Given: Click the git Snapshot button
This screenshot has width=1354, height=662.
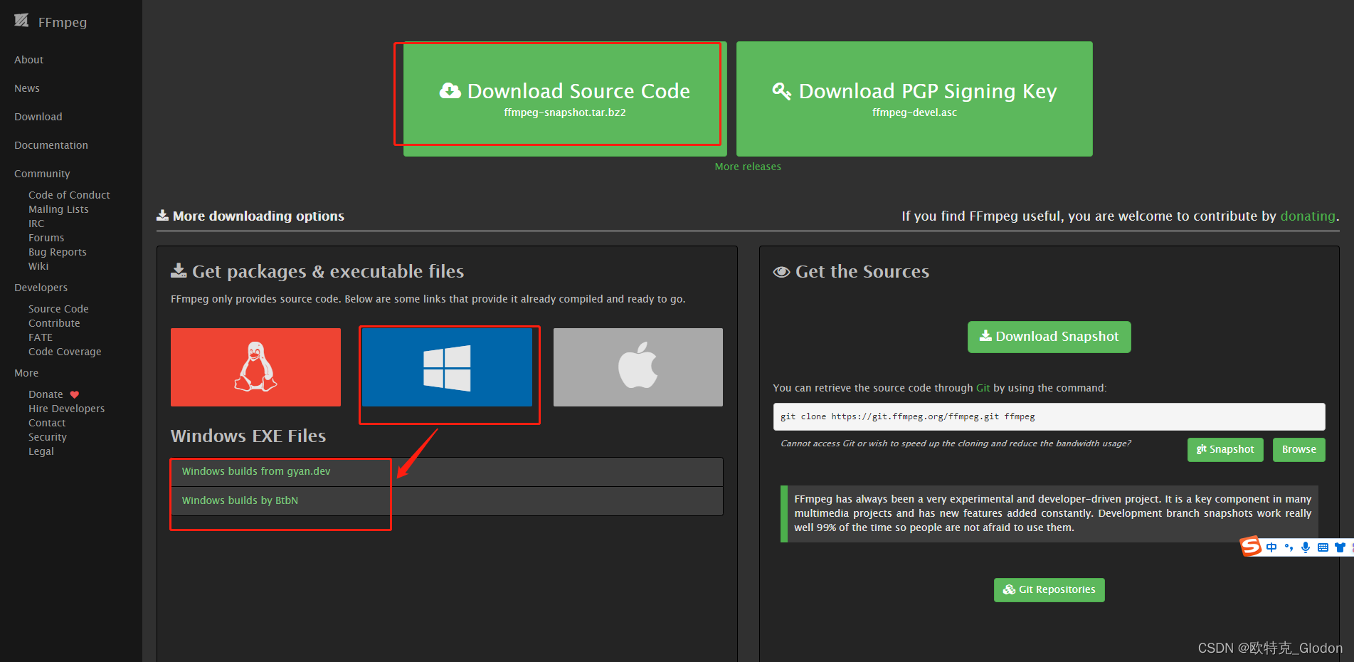Looking at the screenshot, I should [x=1225, y=450].
